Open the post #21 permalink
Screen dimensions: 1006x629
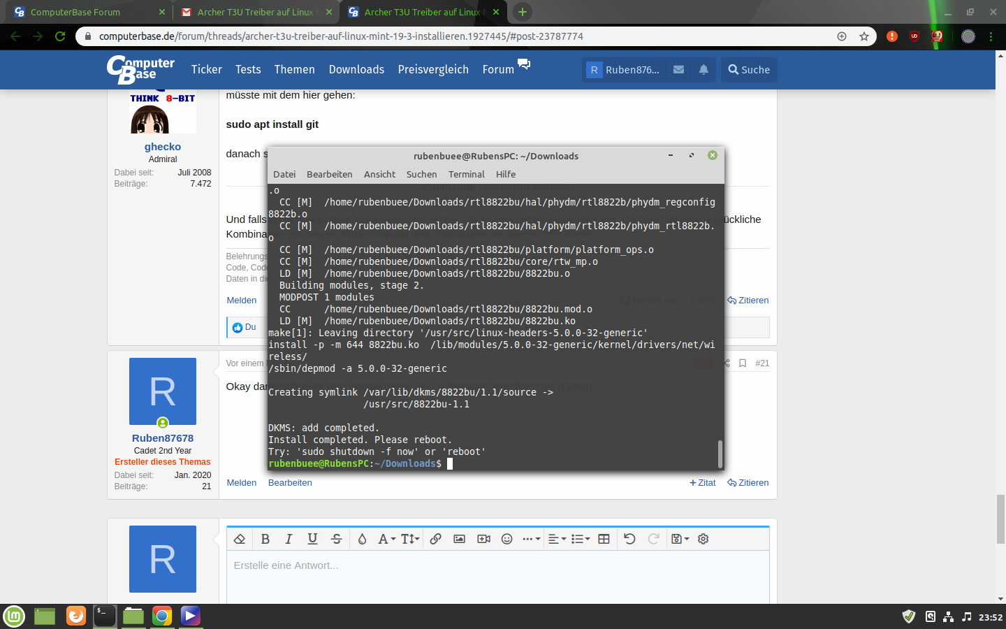762,363
